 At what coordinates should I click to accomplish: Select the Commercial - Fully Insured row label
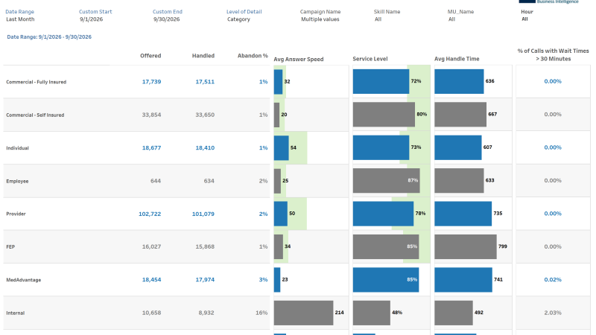(36, 82)
